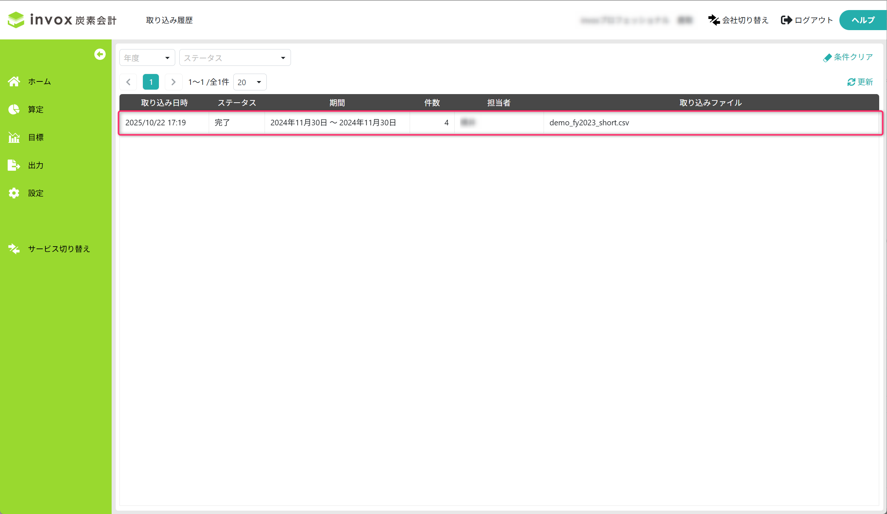Click the 出力 export file icon
Image resolution: width=887 pixels, height=514 pixels.
tap(14, 165)
